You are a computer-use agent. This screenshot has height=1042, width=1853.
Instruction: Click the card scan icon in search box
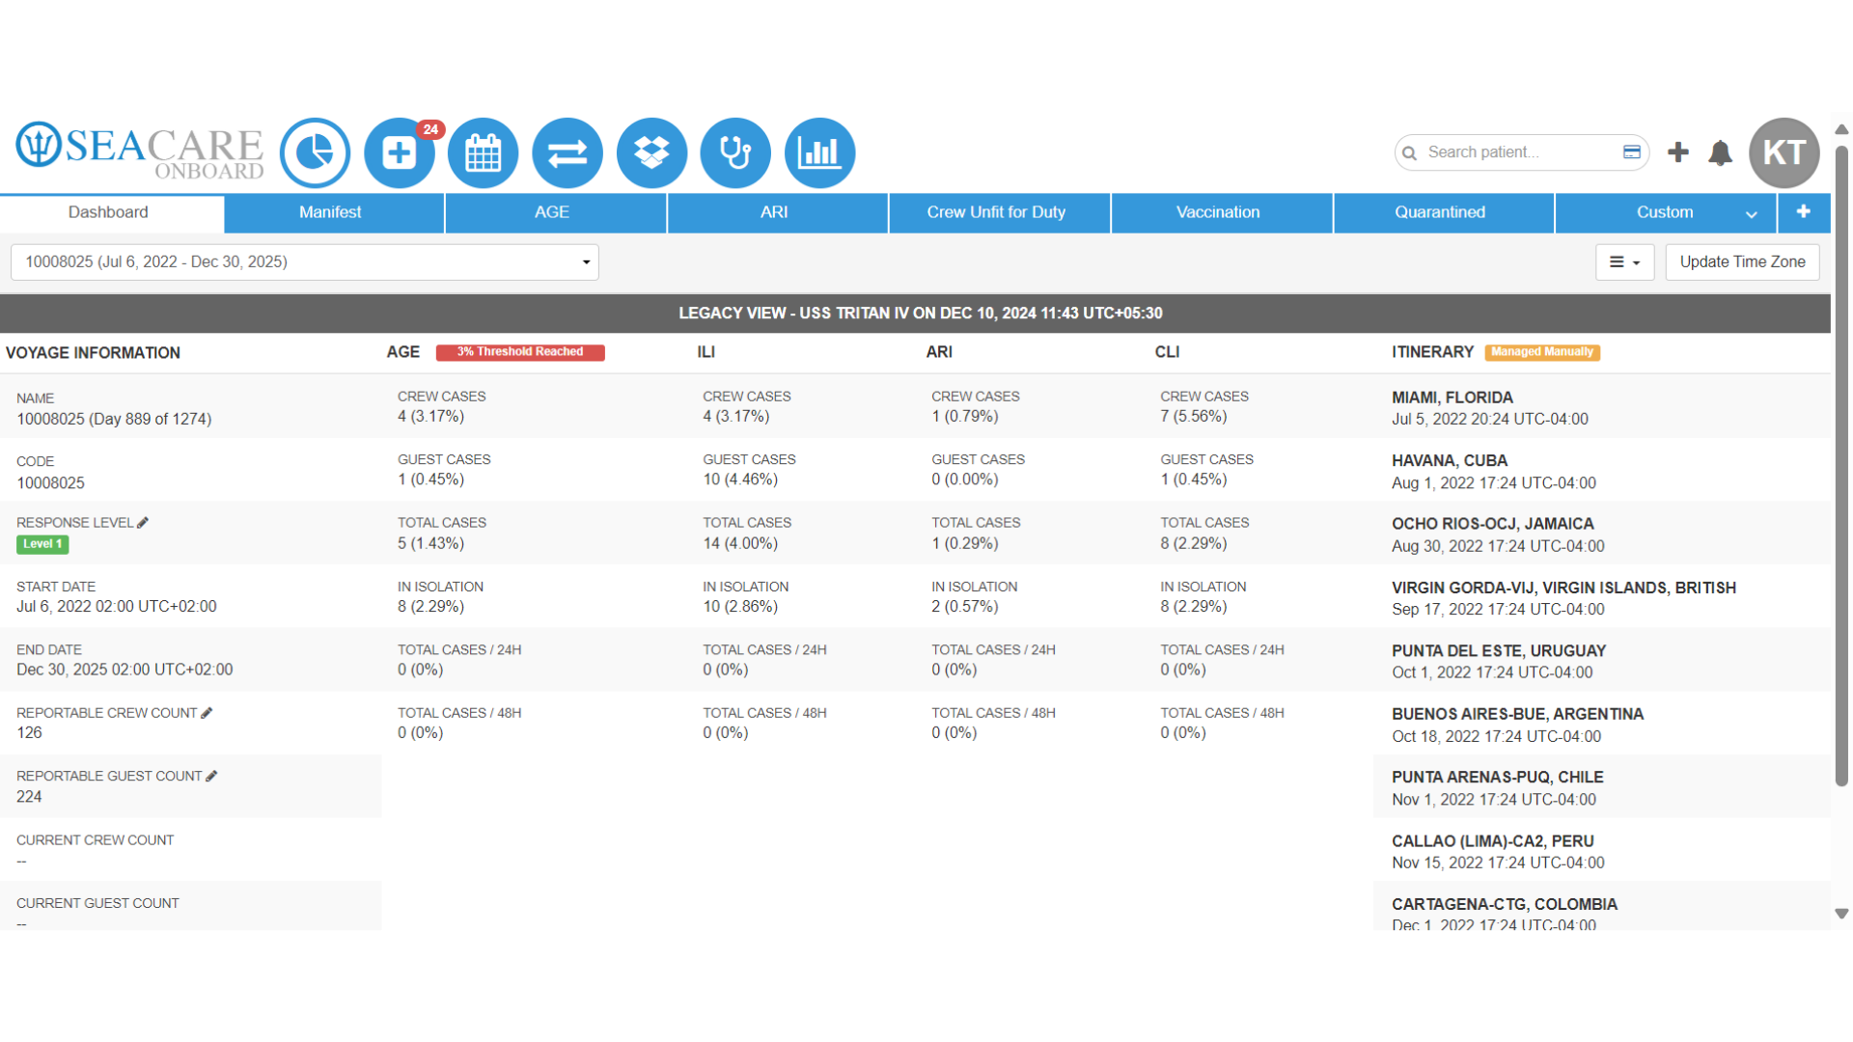point(1632,151)
